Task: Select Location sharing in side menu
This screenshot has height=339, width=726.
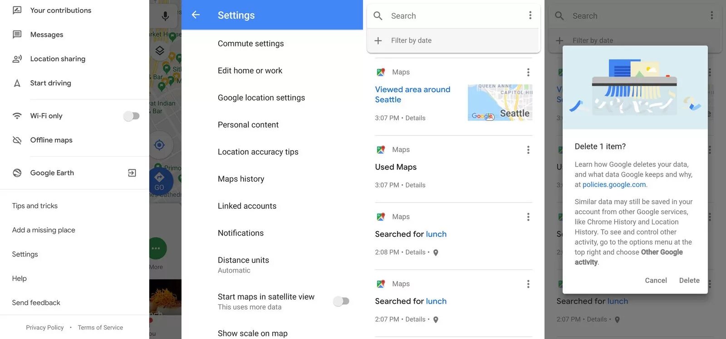Action: click(58, 59)
